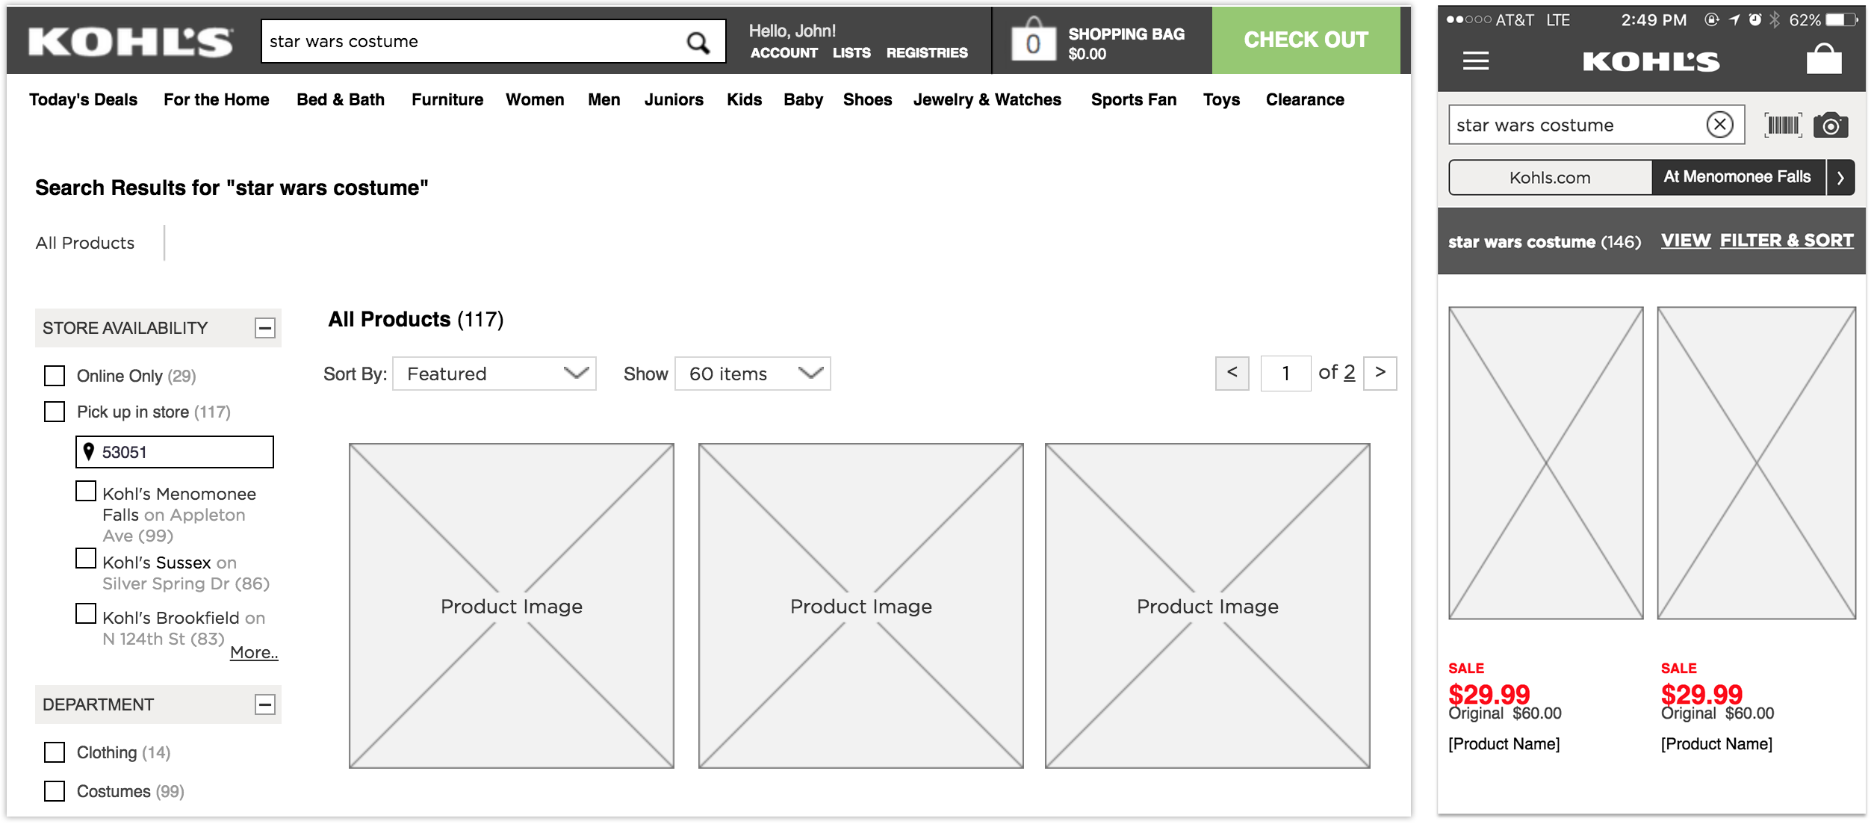
Task: Tap FILTER & SORT on mobile
Action: tap(1787, 241)
